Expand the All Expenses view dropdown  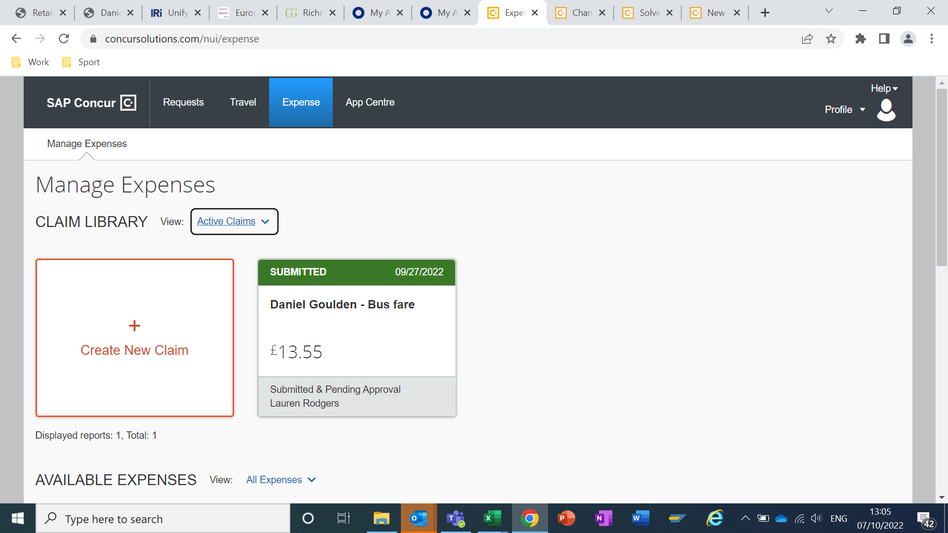pos(312,480)
